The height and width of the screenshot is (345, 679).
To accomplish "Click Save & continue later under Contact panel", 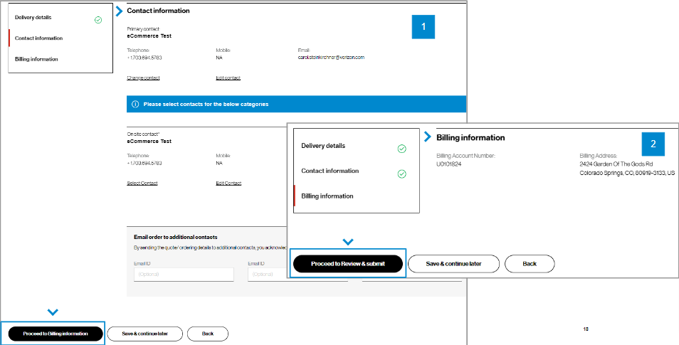I will point(144,334).
